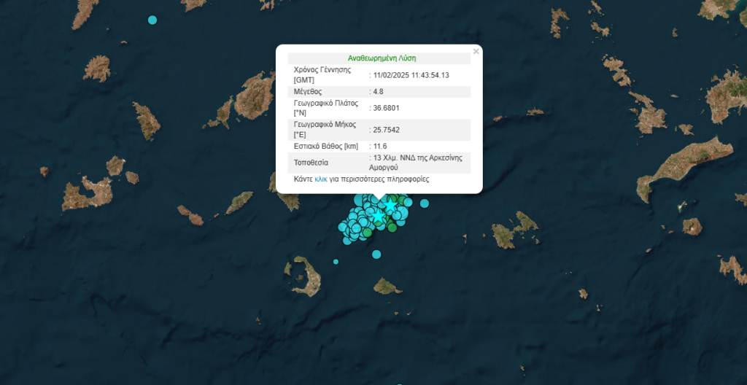
Task: Click the location text "13 Χλμ. ΝΝΔ της Αρκεσίνης Αμοργού"
Action: point(417,163)
